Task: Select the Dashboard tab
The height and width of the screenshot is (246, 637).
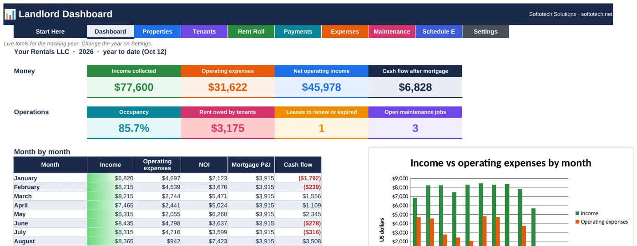Action: tap(111, 31)
